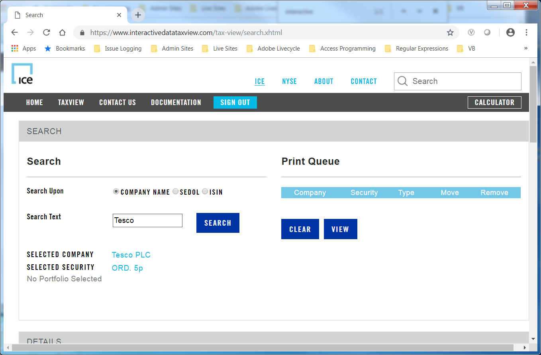Image resolution: width=541 pixels, height=355 pixels.
Task: Follow the CONTACT top link
Action: point(364,81)
